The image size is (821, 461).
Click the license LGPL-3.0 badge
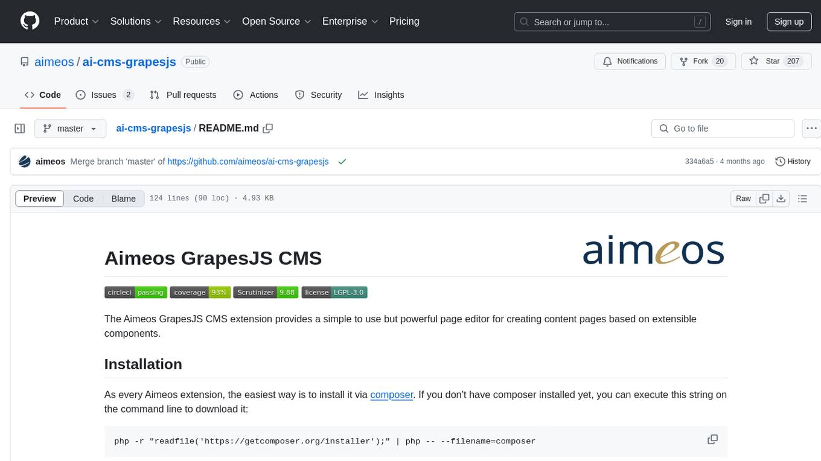click(334, 292)
